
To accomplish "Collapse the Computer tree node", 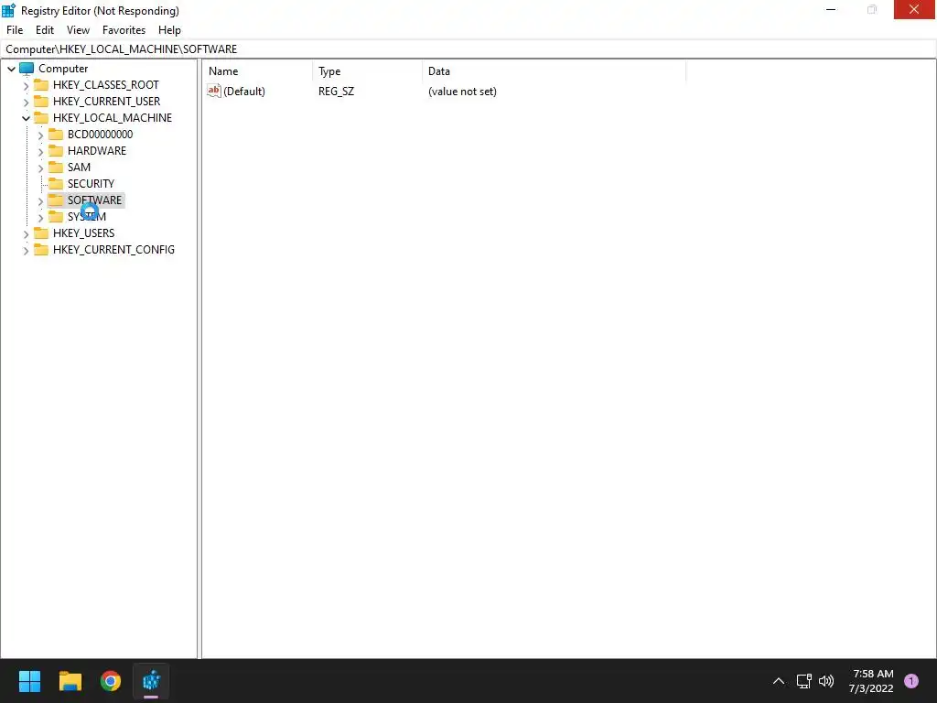I will tap(11, 69).
